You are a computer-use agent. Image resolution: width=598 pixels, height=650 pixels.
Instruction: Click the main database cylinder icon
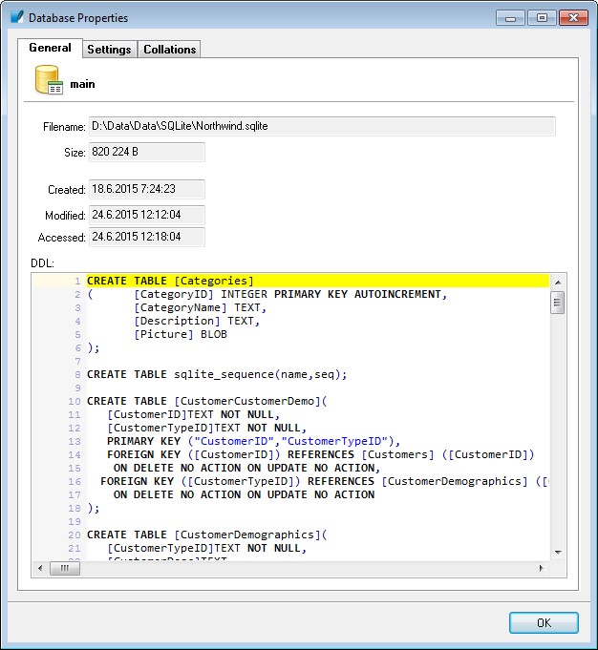coord(49,82)
